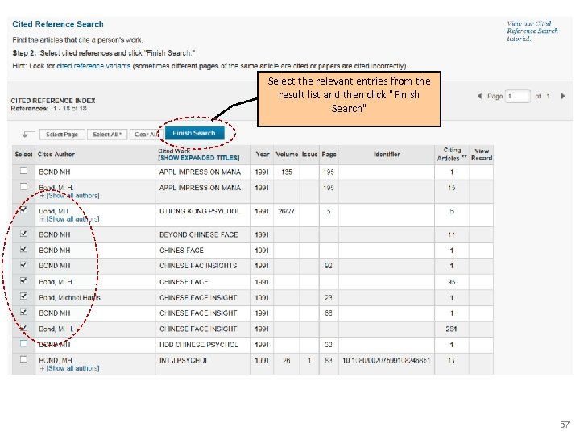
Task: Click the View Record column header
Action: 482,155
